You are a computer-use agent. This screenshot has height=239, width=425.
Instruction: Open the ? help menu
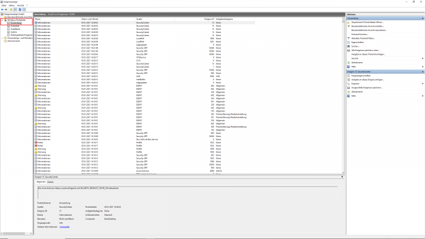tap(27, 5)
